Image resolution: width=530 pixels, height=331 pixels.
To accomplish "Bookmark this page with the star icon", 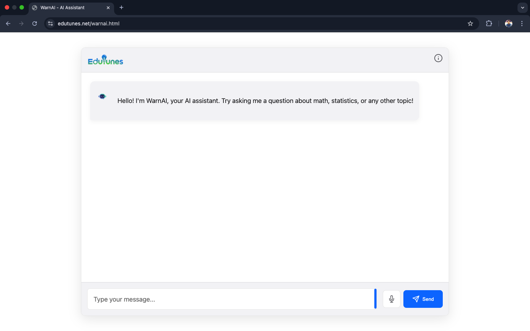I will pyautogui.click(x=470, y=24).
